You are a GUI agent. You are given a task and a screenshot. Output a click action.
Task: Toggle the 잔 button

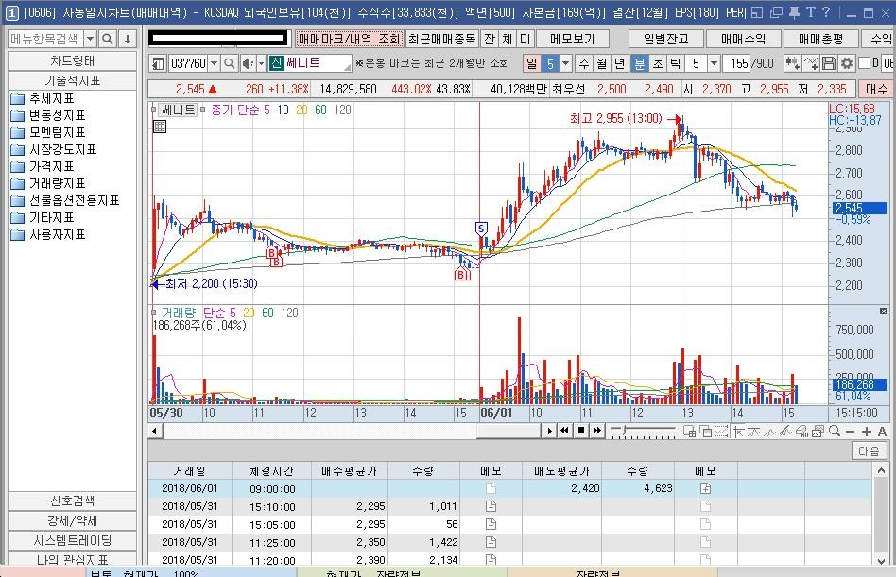[490, 39]
